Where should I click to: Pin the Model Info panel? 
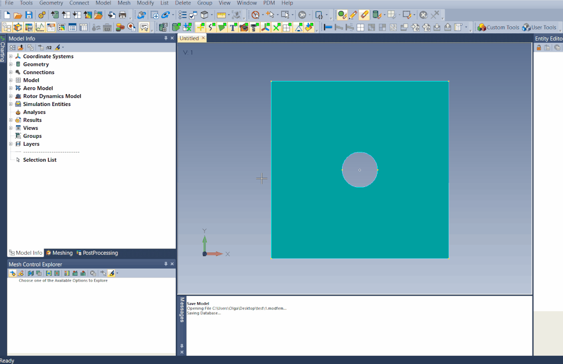[x=166, y=38]
